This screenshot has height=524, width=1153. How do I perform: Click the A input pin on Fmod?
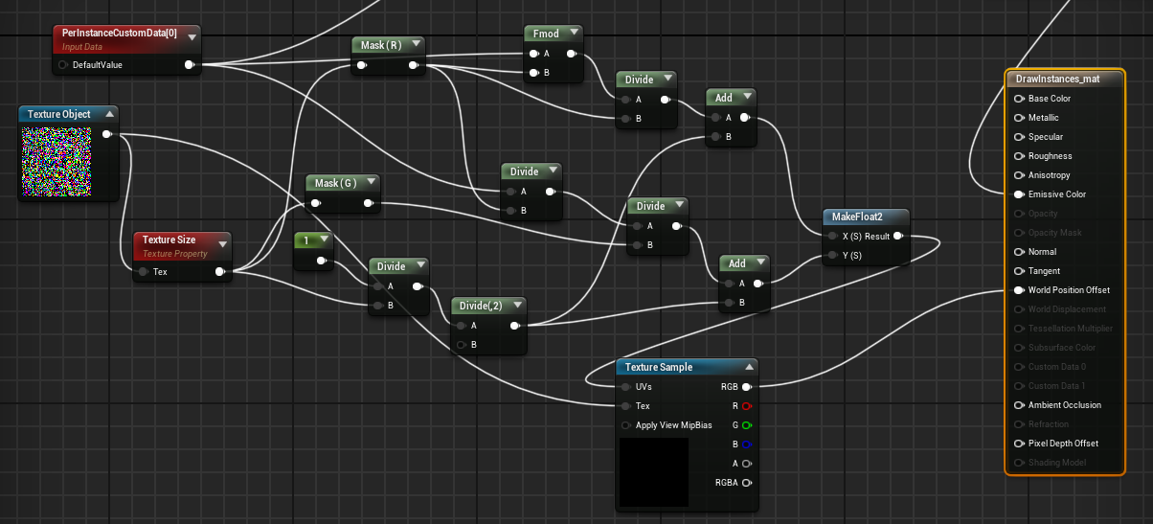(534, 54)
